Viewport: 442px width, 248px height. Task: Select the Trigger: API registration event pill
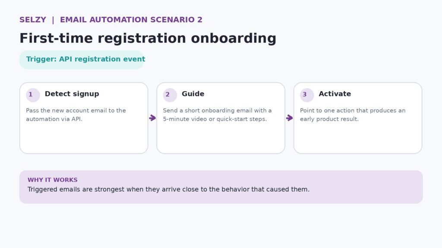pos(82,59)
